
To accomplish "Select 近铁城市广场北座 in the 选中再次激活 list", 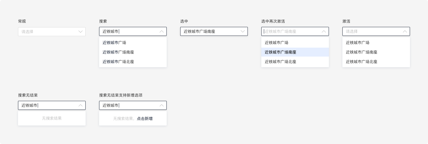I will pyautogui.click(x=280, y=62).
